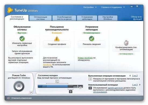
Task: Click Изменить сервисные настройки button
Action: [22, 44]
